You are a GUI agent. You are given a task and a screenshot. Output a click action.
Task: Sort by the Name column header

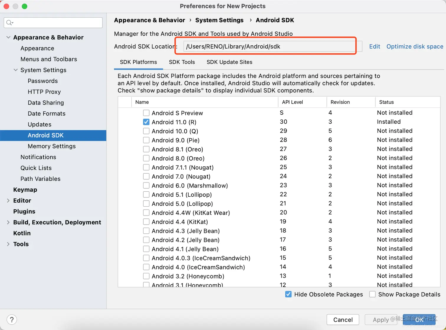(205, 102)
